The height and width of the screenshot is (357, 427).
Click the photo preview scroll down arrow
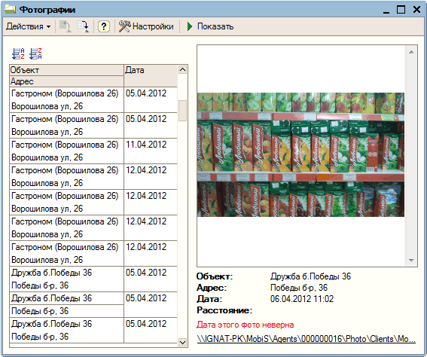[411, 261]
